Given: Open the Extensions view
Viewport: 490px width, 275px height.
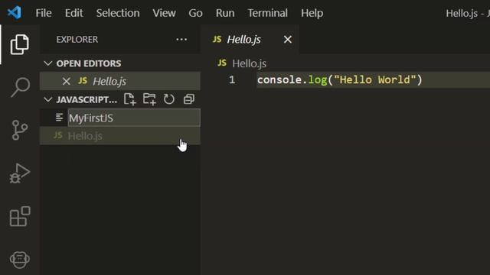Looking at the screenshot, I should (20, 216).
